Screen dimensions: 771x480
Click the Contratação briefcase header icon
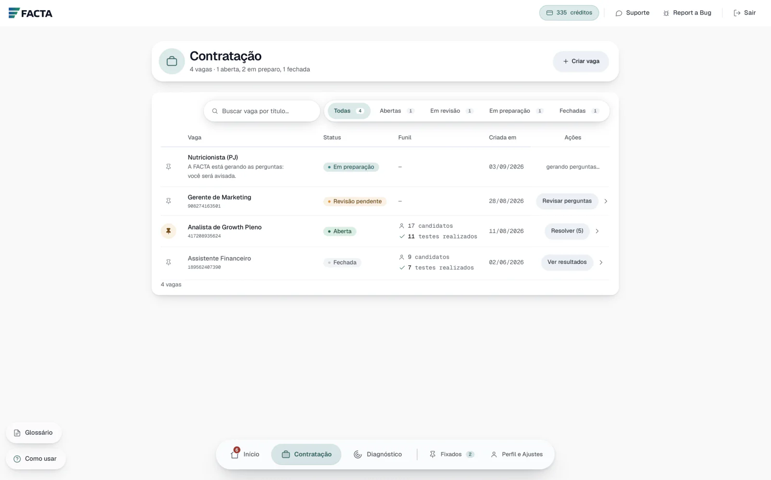(172, 61)
